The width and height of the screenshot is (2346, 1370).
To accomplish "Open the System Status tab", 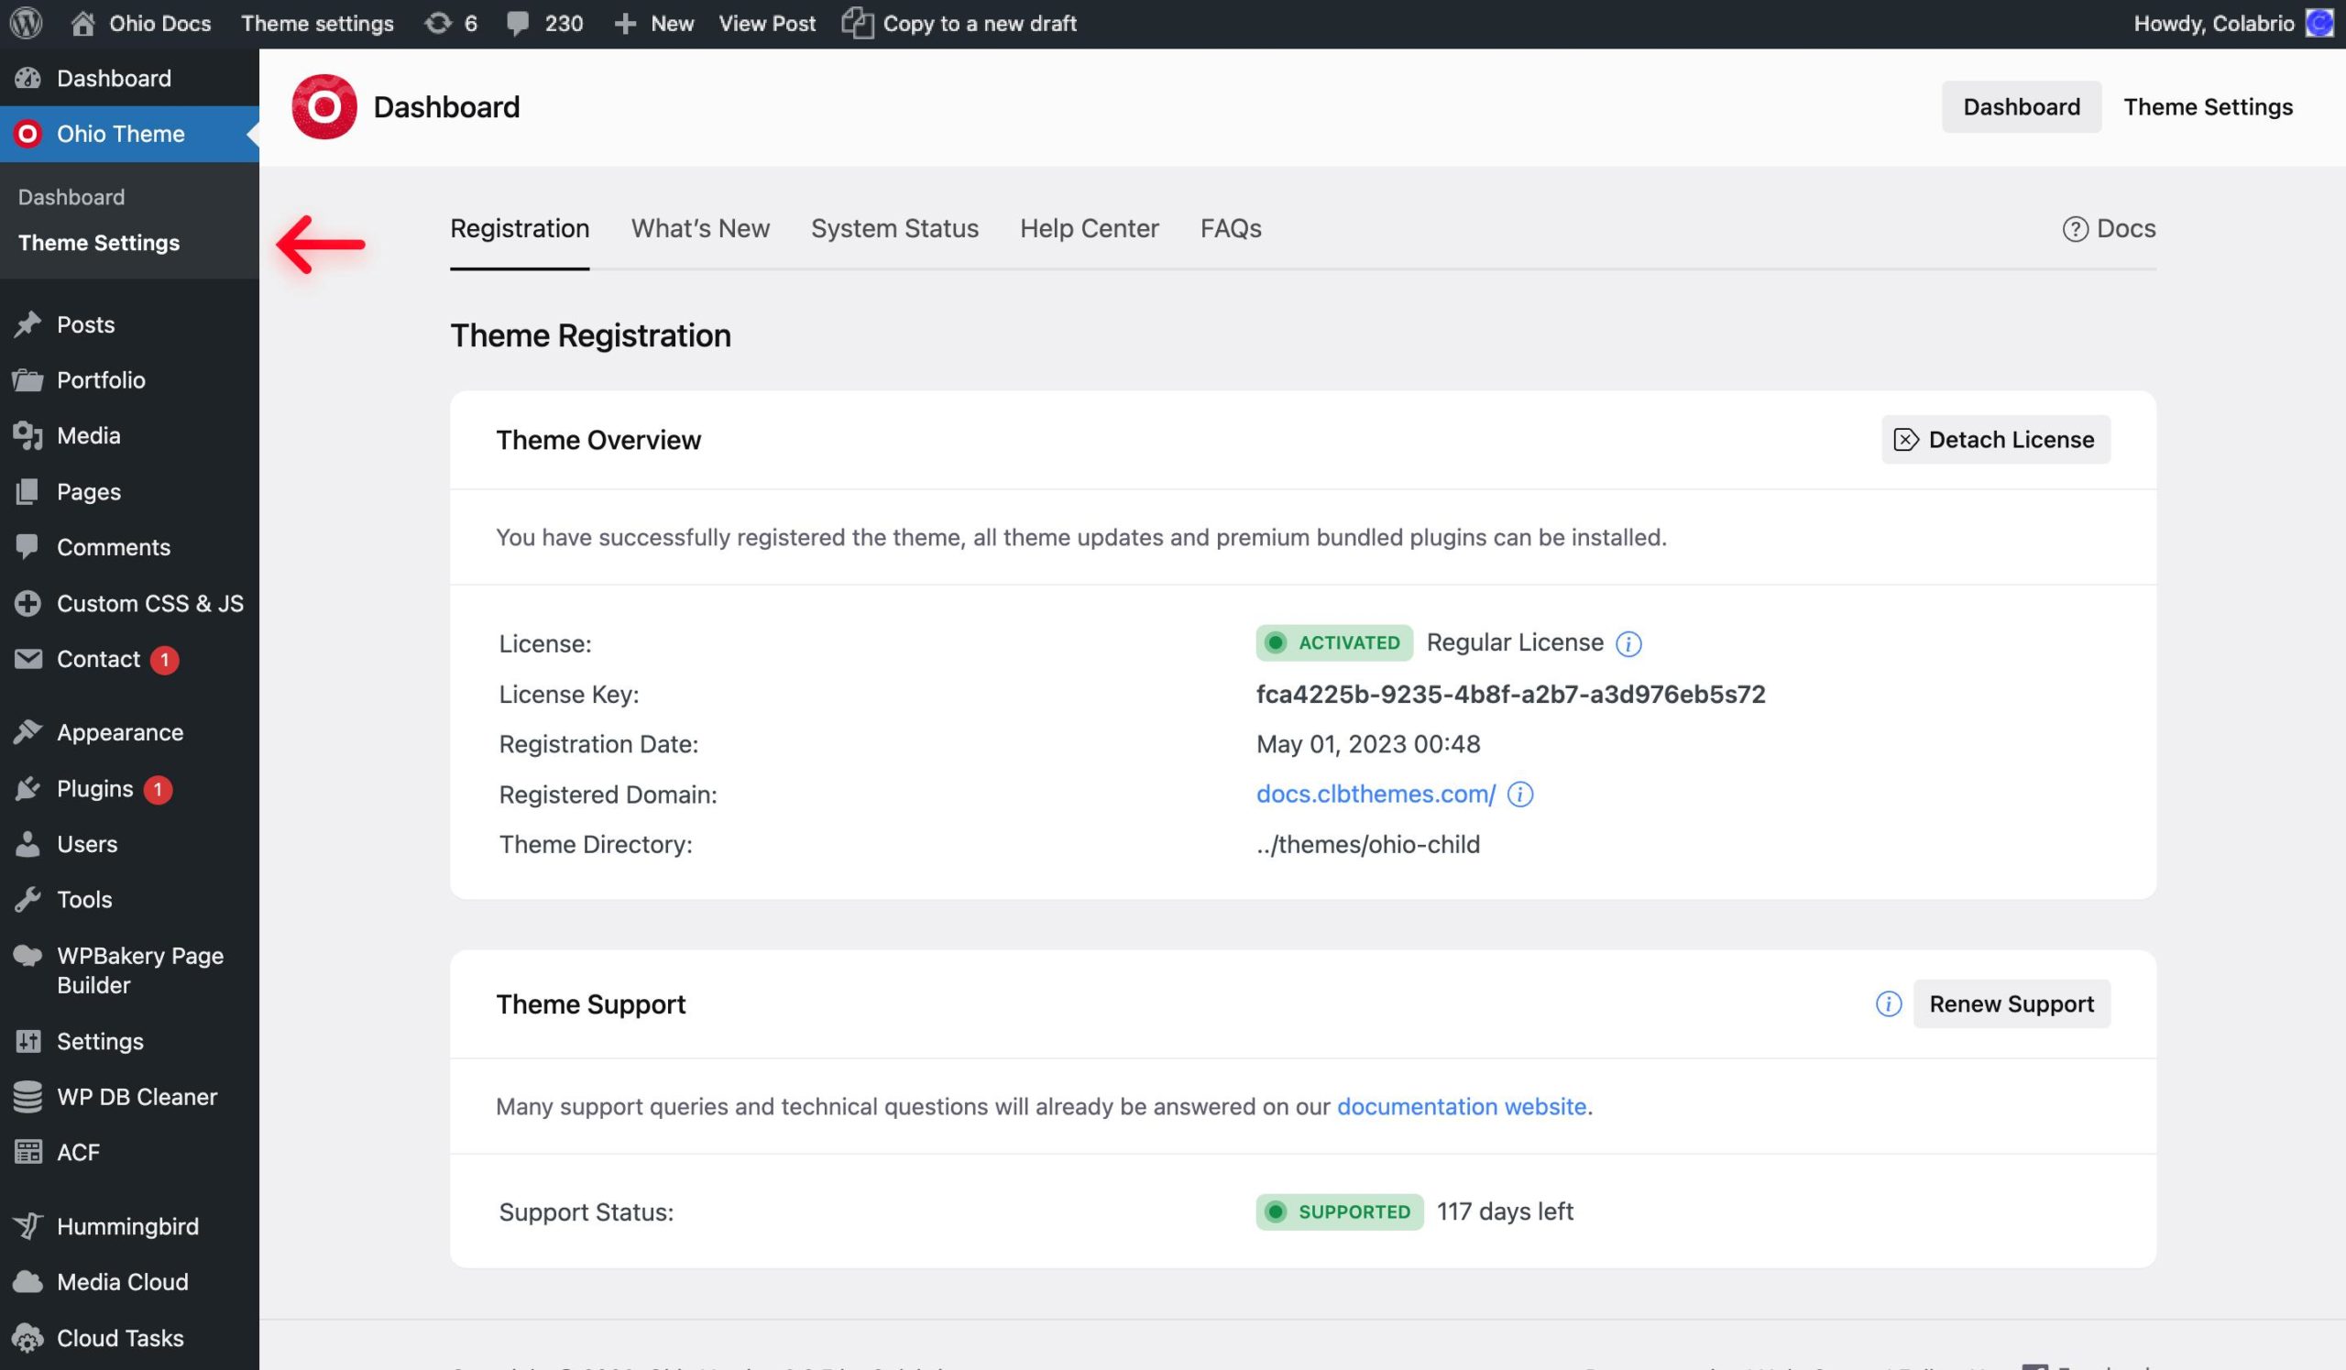I will tap(894, 228).
